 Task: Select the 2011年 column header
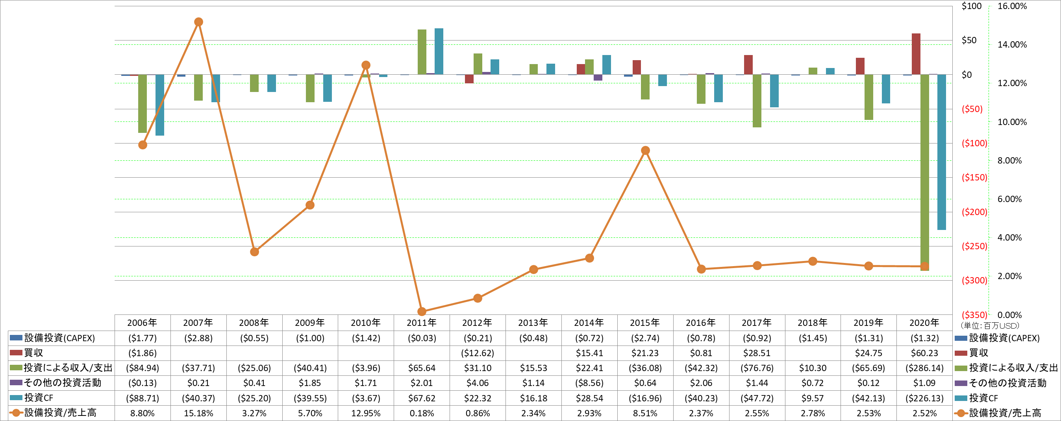(422, 323)
